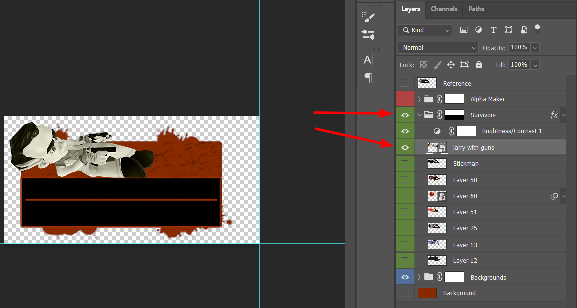Click the Brightness/Contrast 1 mask thumbnail

coord(466,131)
